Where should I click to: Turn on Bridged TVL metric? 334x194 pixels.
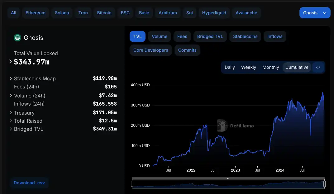[210, 36]
